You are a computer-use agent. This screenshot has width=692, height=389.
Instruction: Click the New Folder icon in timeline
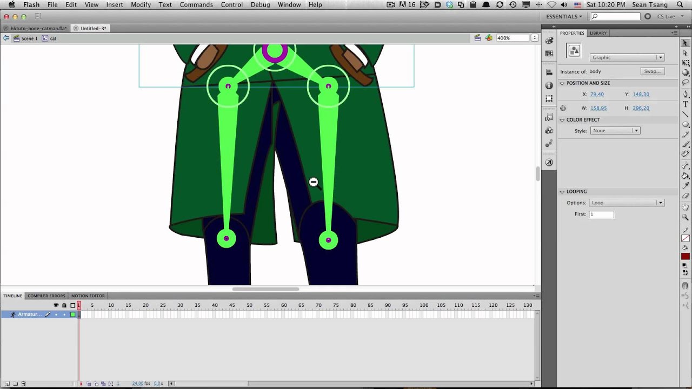point(15,384)
